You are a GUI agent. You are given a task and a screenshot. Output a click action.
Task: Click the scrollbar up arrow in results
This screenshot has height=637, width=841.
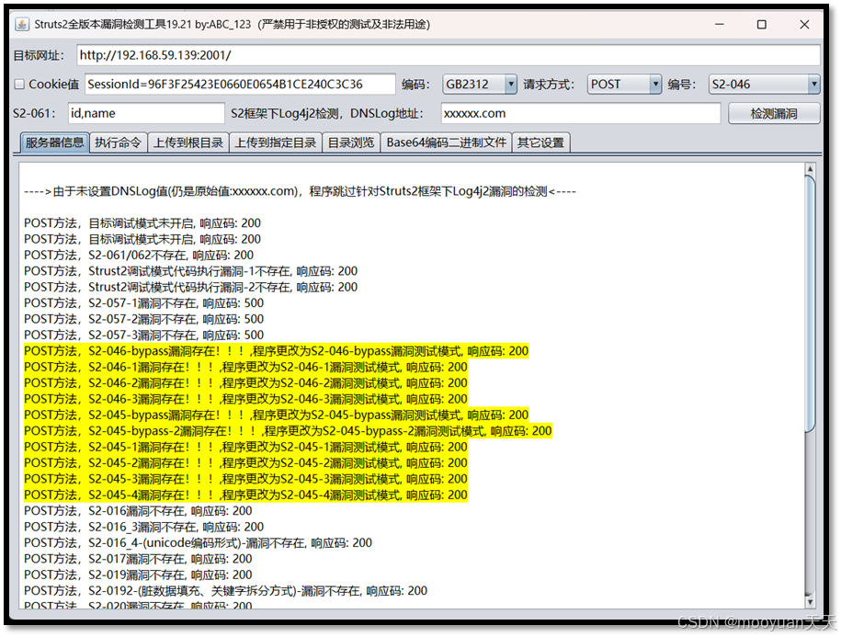[x=811, y=169]
